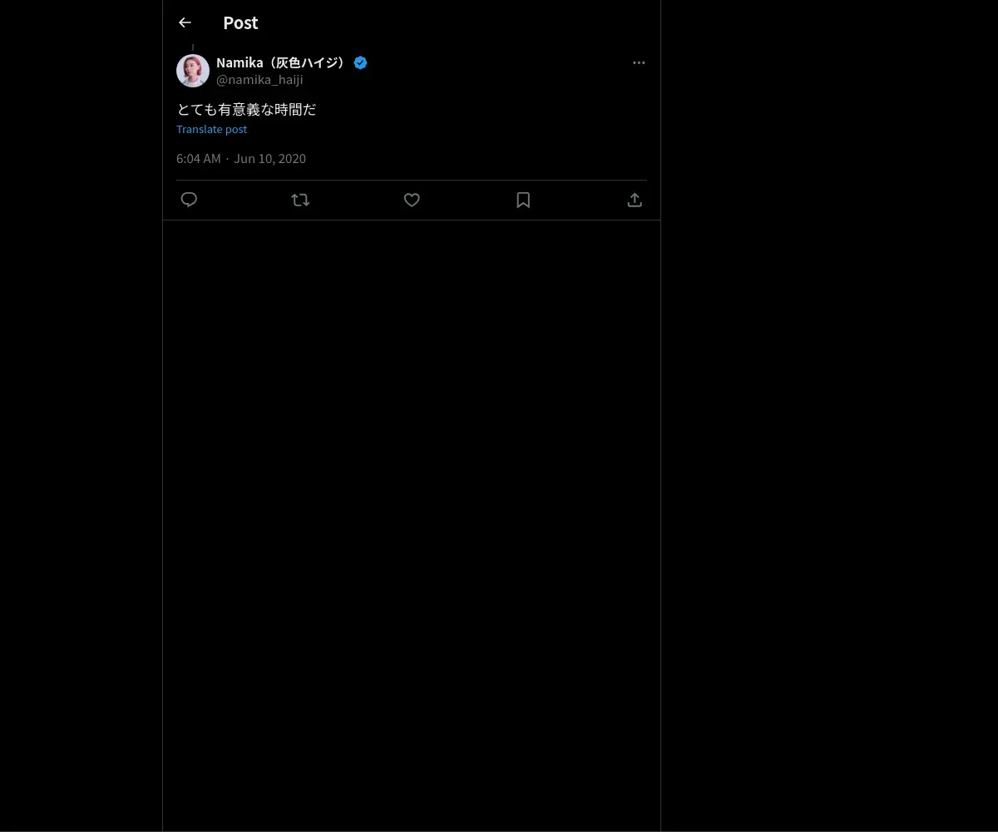Viewport: 998px width, 832px height.
Task: Click the Jun 10, 2020 date
Action: pos(269,158)
